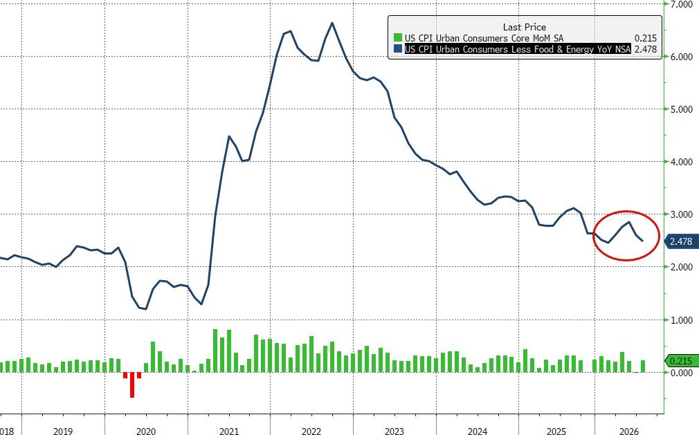Click the blue YoY NSA legend swatch
This screenshot has width=699, height=435.
397,49
